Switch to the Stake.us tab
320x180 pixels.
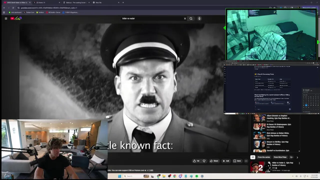point(76,2)
